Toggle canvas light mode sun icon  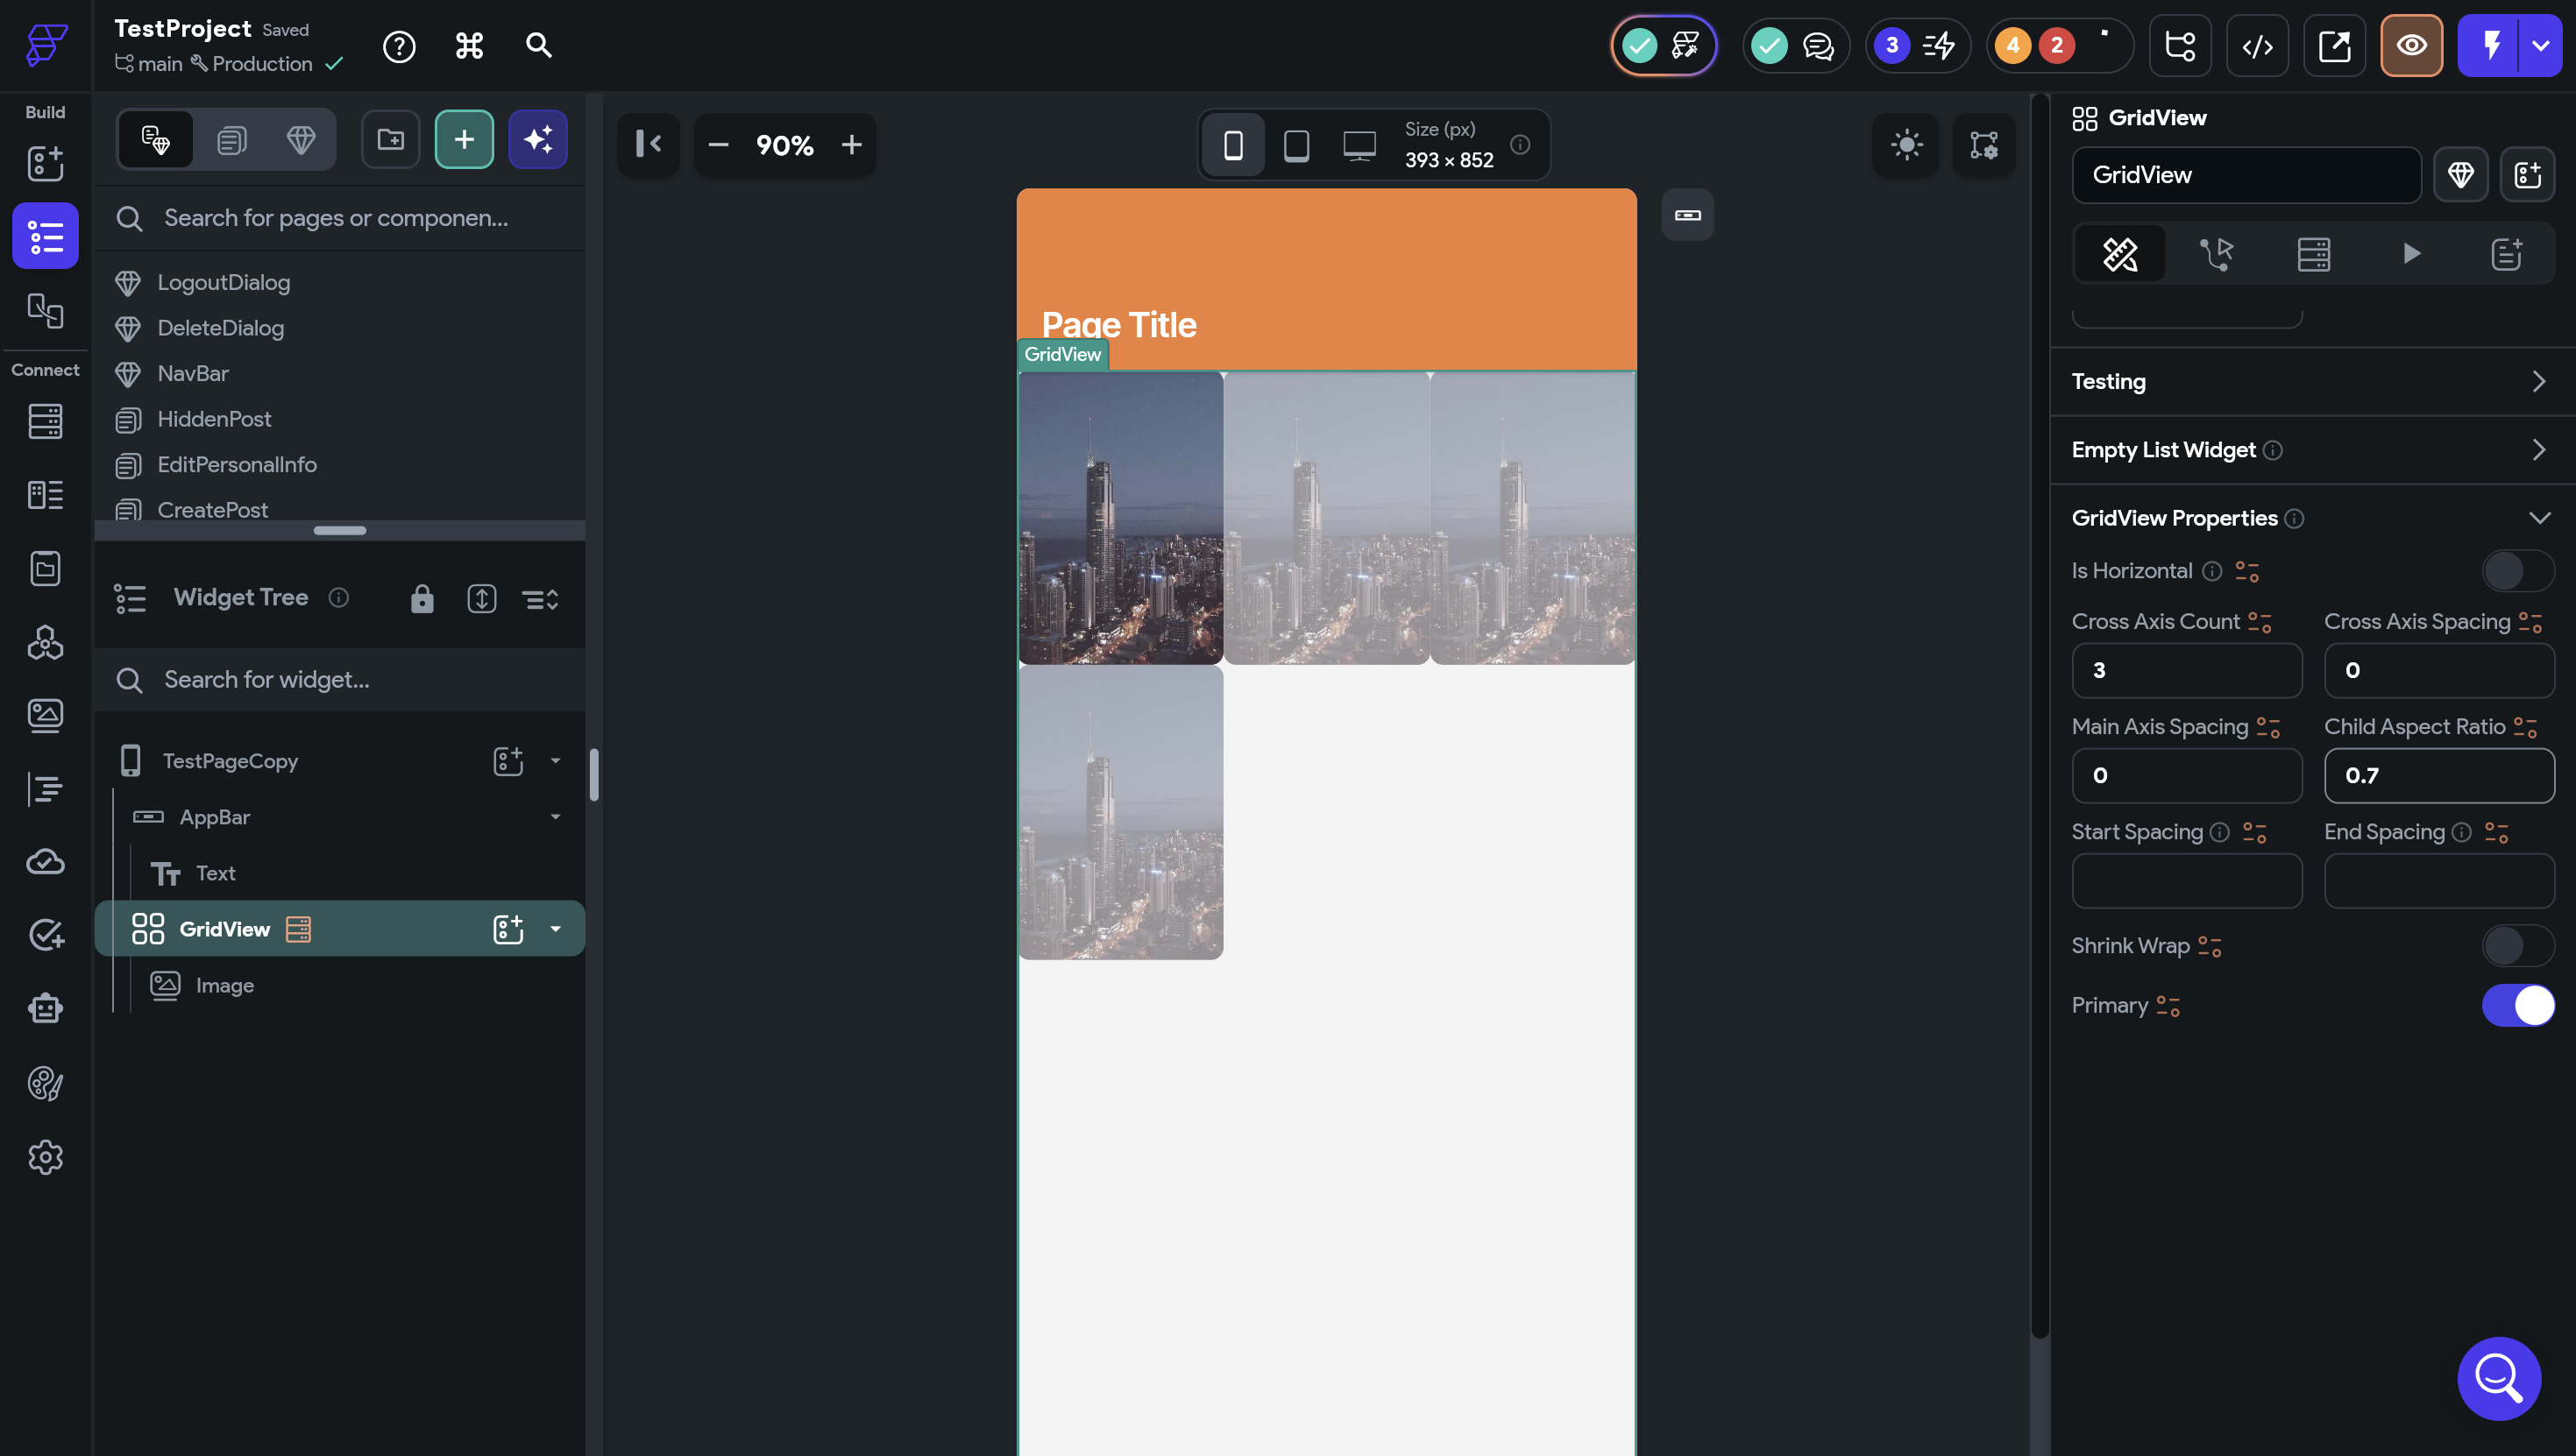[1905, 145]
